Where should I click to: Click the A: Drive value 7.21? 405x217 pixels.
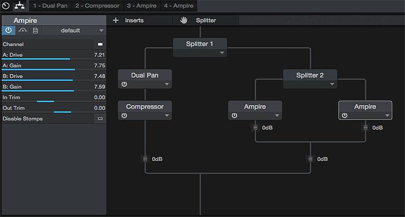[x=100, y=55]
